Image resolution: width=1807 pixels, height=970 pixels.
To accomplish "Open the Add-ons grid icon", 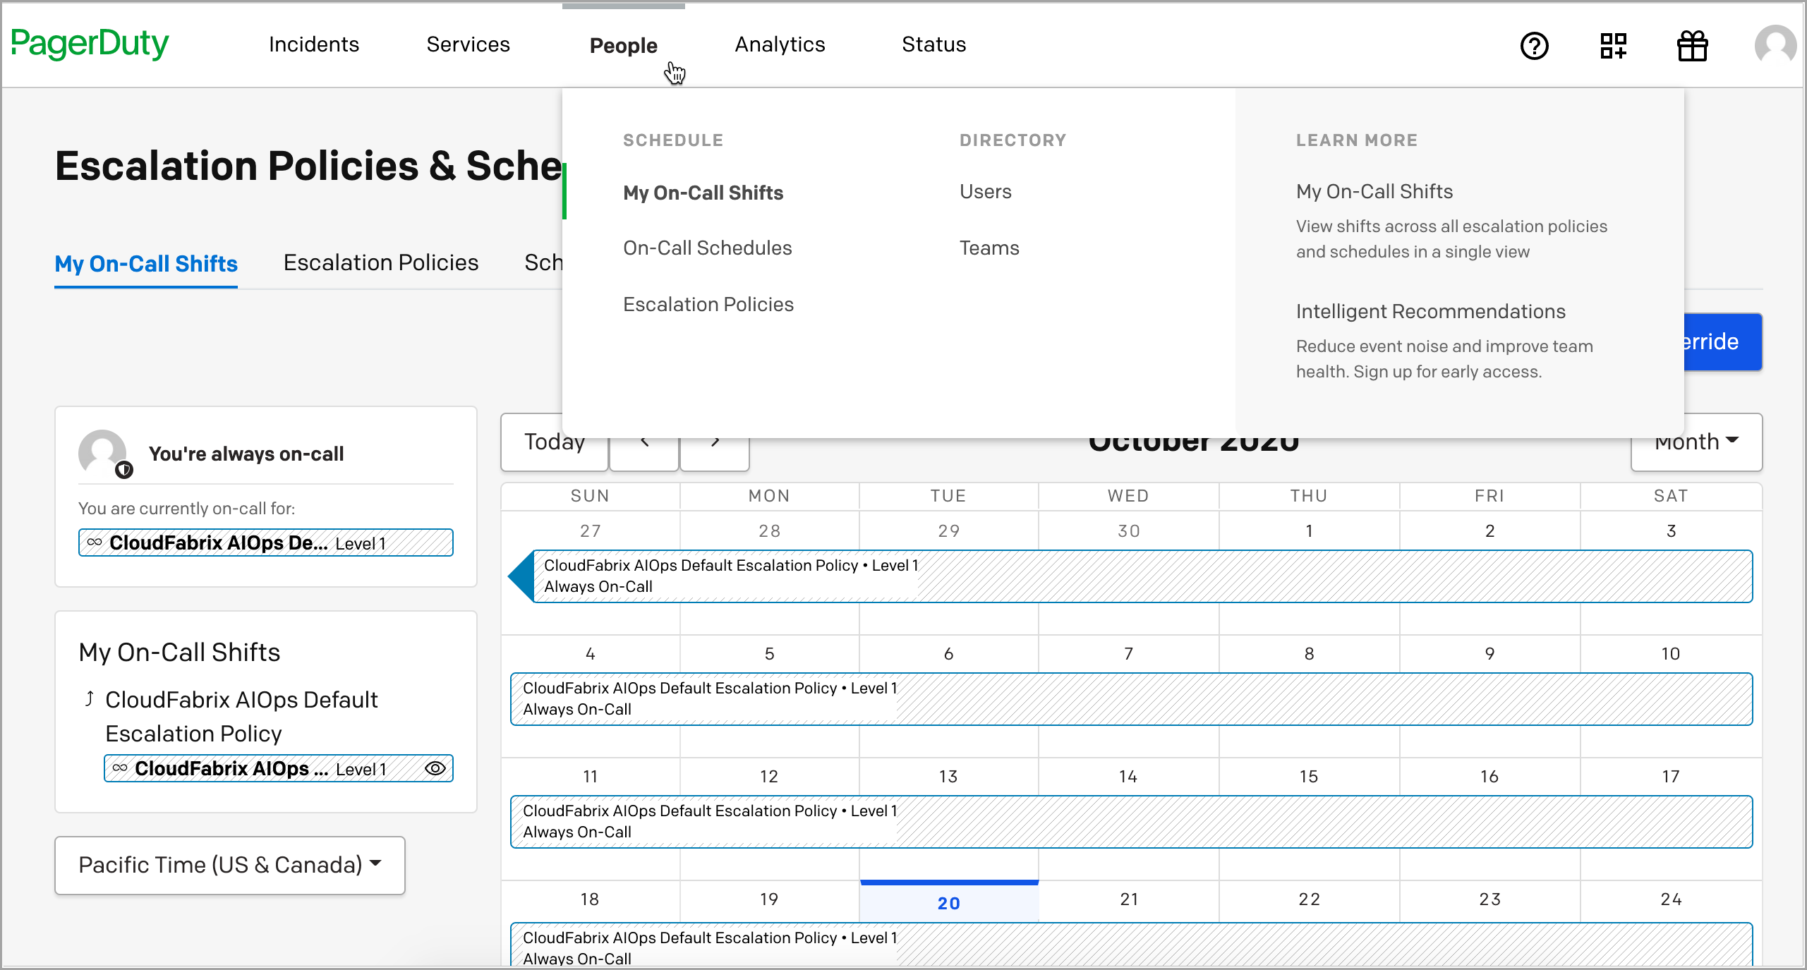I will tap(1613, 47).
